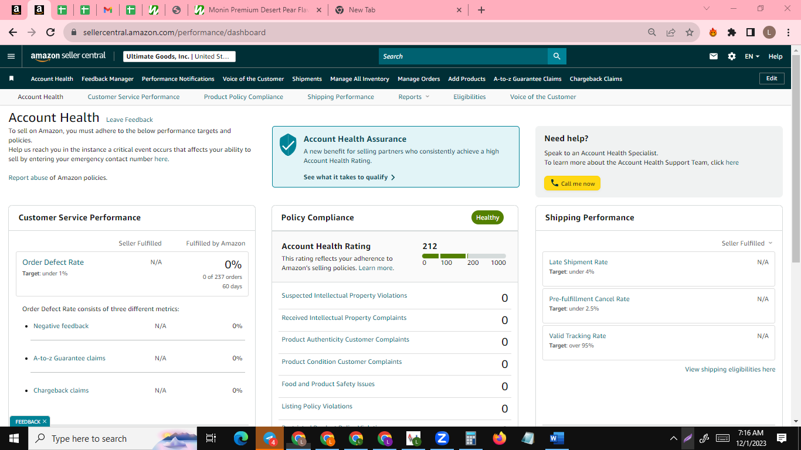The image size is (801, 450).
Task: Open the Chrome profile avatar L
Action: (x=769, y=32)
